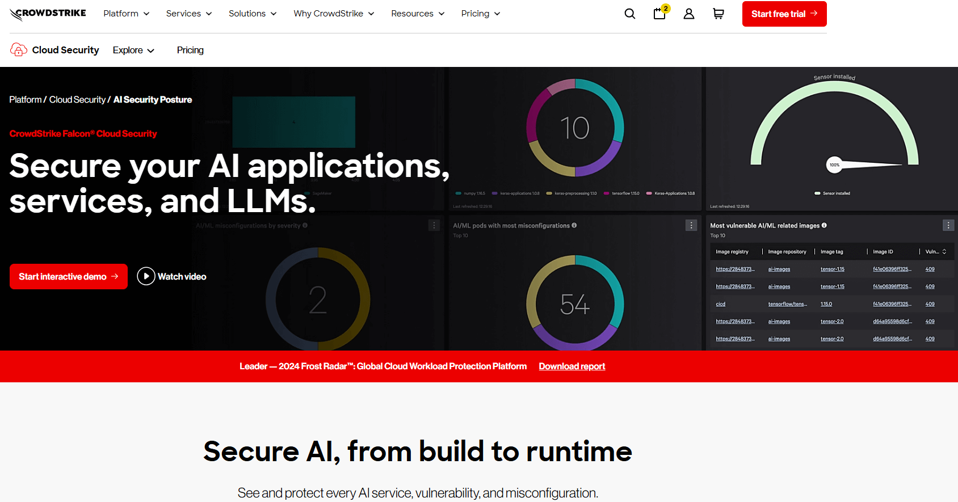Open the shopping bag with badge 2
The height and width of the screenshot is (502, 958).
coord(660,13)
